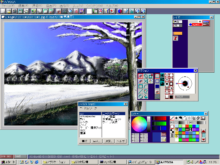Open the down-arrow dropdown in Color panel
The image size is (220, 165).
[203, 118]
